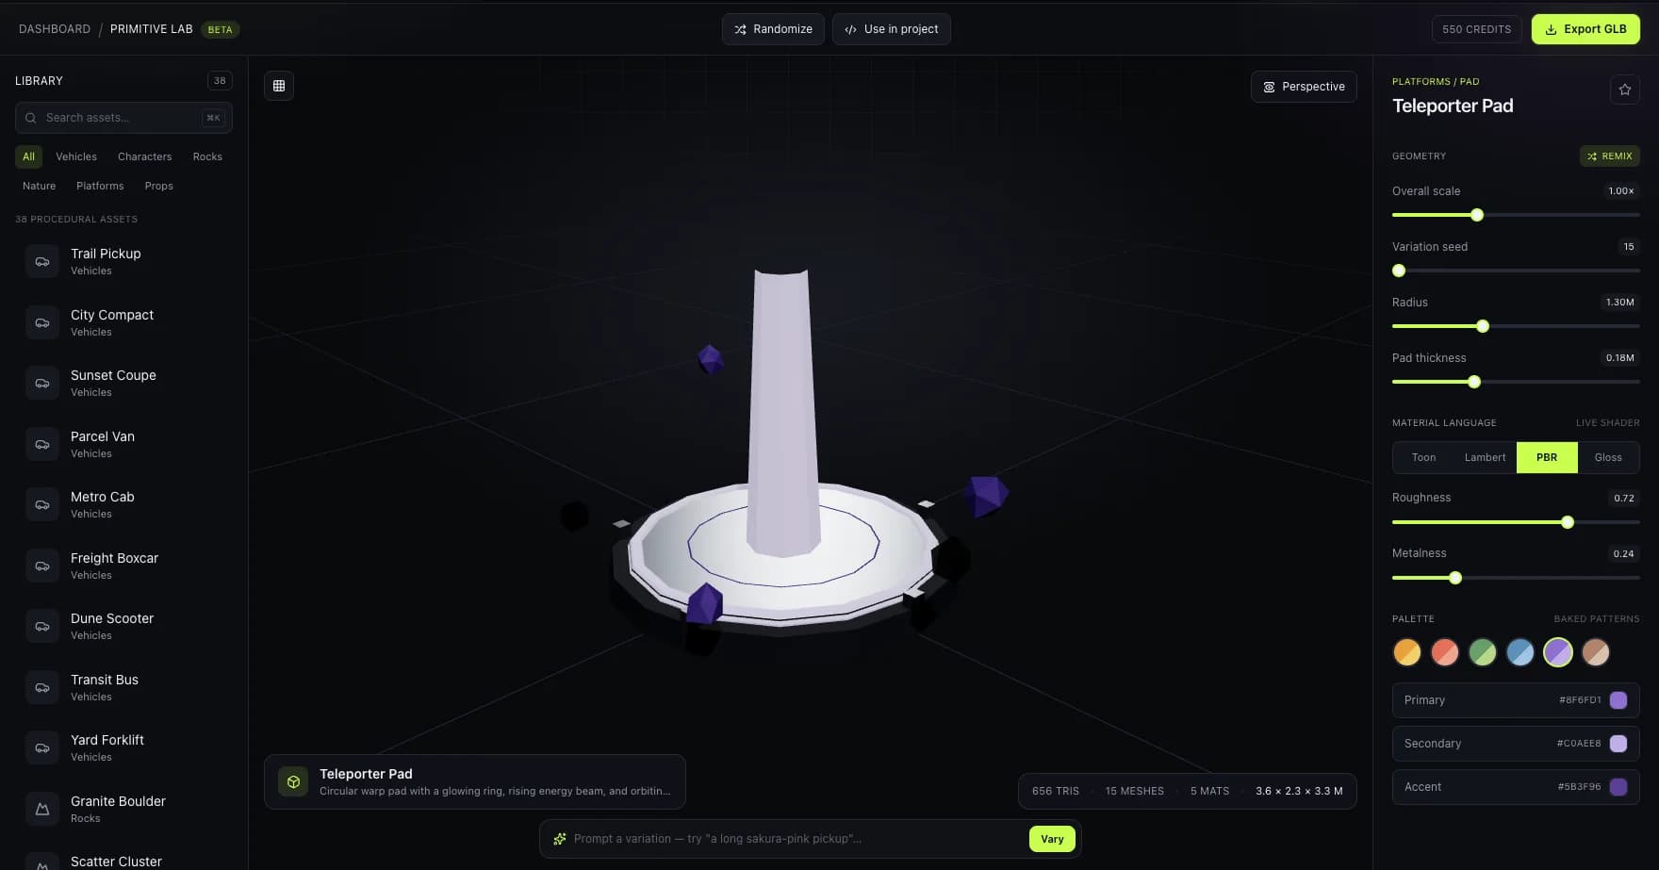Image resolution: width=1659 pixels, height=870 pixels.
Task: Choose the purple palette swatch
Action: pyautogui.click(x=1558, y=652)
